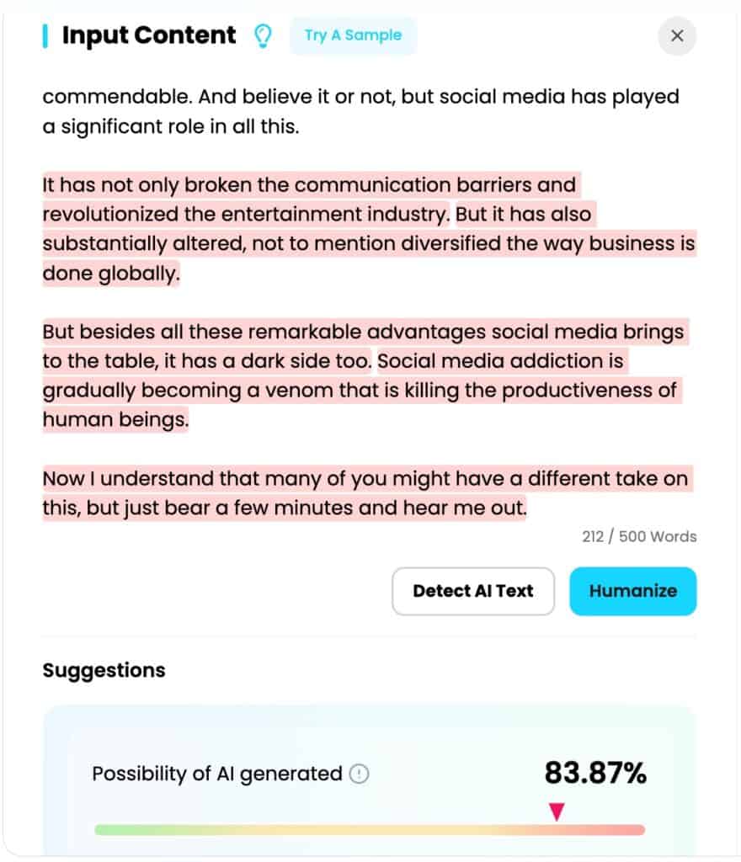Click the 212 / 500 Words counter
This screenshot has height=862, width=741.
pos(637,536)
